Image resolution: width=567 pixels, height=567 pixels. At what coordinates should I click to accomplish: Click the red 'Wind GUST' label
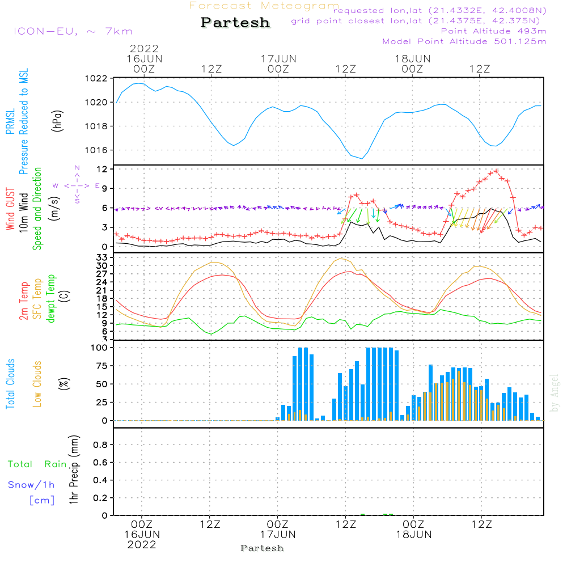(x=10, y=209)
